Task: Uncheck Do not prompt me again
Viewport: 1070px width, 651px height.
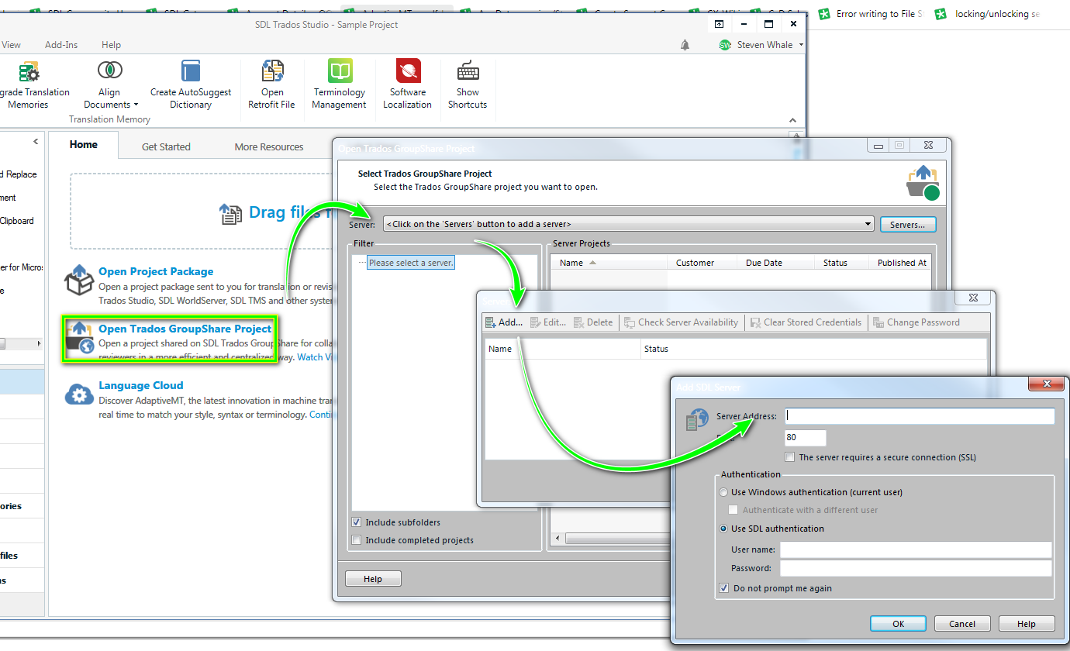Action: point(724,588)
